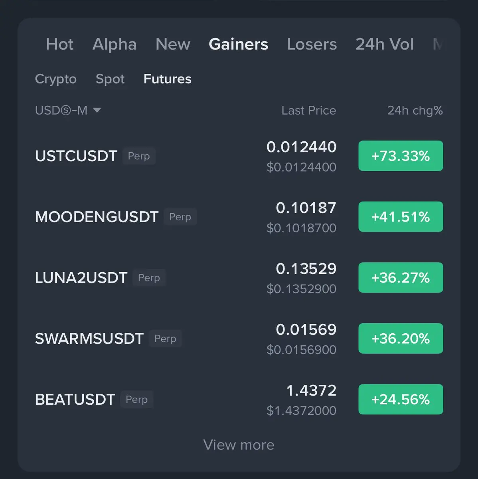This screenshot has height=479, width=478.
Task: Click the View more link
Action: coord(239,445)
